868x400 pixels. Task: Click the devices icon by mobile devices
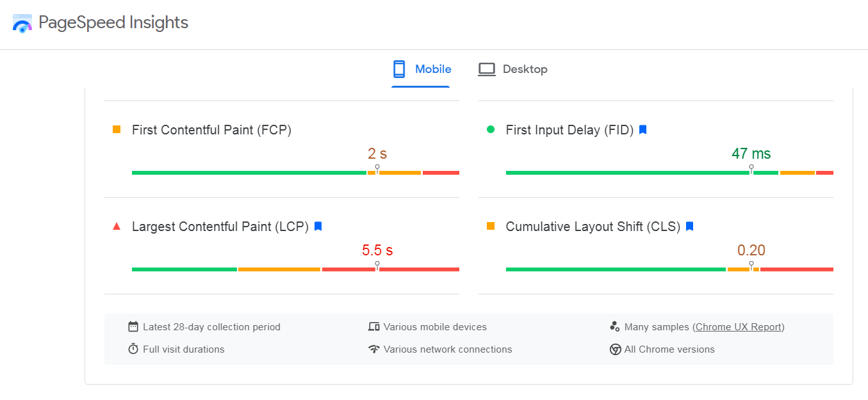(x=374, y=327)
